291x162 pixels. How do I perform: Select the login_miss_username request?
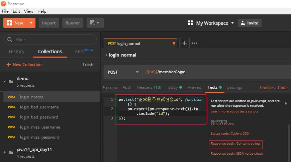tap(52, 127)
